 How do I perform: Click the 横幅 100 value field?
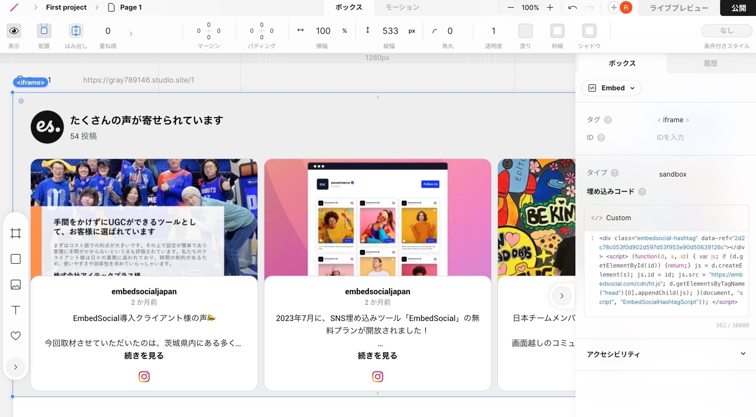[323, 31]
